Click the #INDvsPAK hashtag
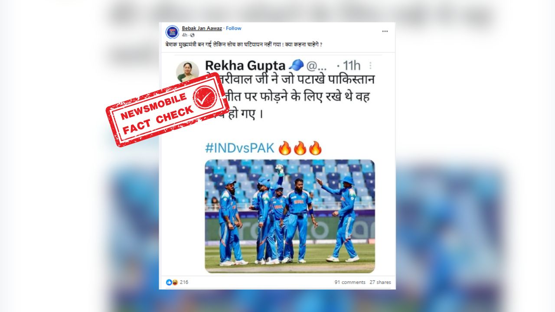Image resolution: width=555 pixels, height=312 pixels. [x=240, y=148]
